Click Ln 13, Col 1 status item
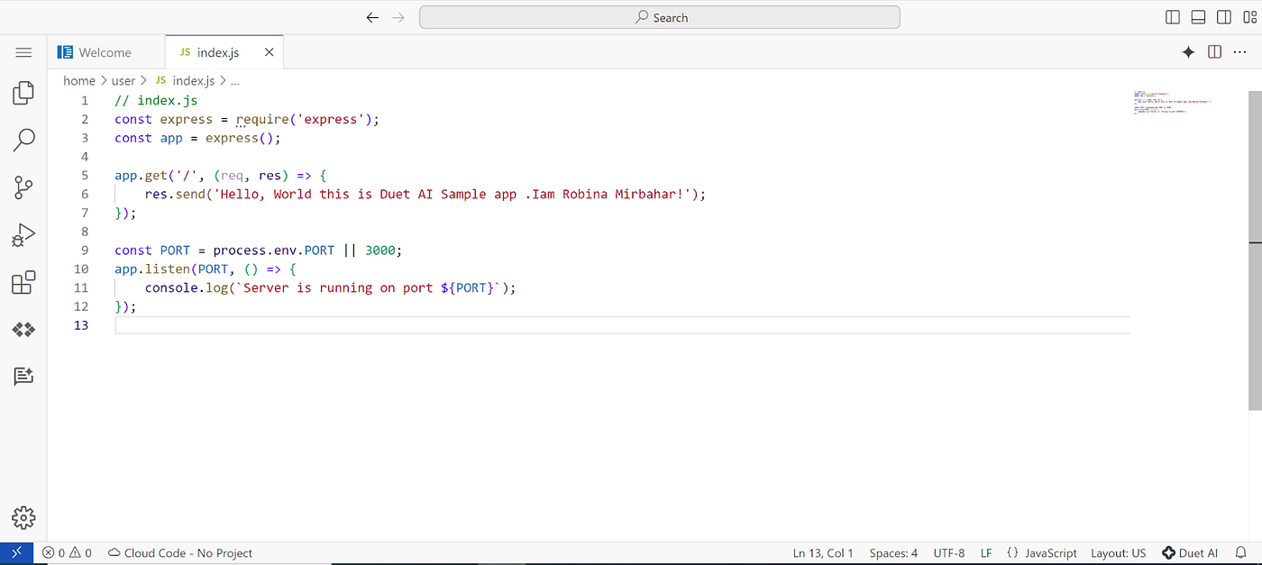The height and width of the screenshot is (565, 1262). pos(823,552)
